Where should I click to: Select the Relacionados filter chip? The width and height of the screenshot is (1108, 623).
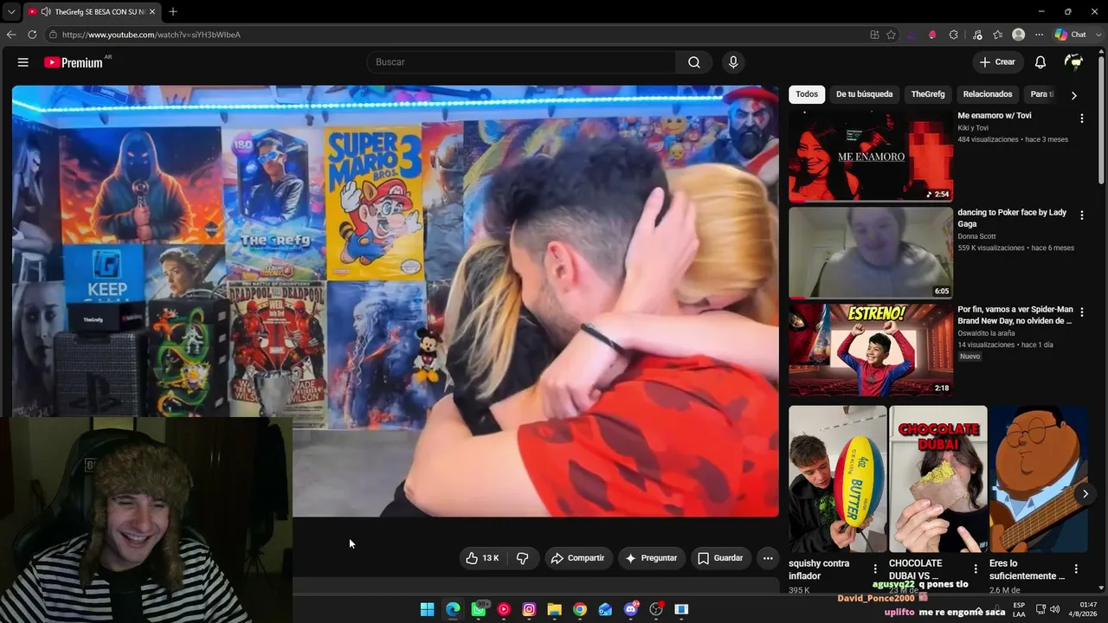click(x=988, y=94)
